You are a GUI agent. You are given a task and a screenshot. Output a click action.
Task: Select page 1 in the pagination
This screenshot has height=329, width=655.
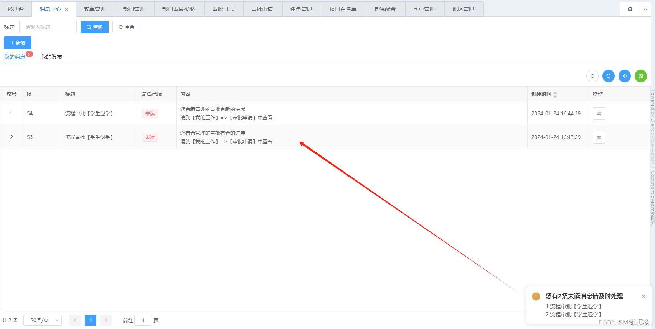(91, 320)
